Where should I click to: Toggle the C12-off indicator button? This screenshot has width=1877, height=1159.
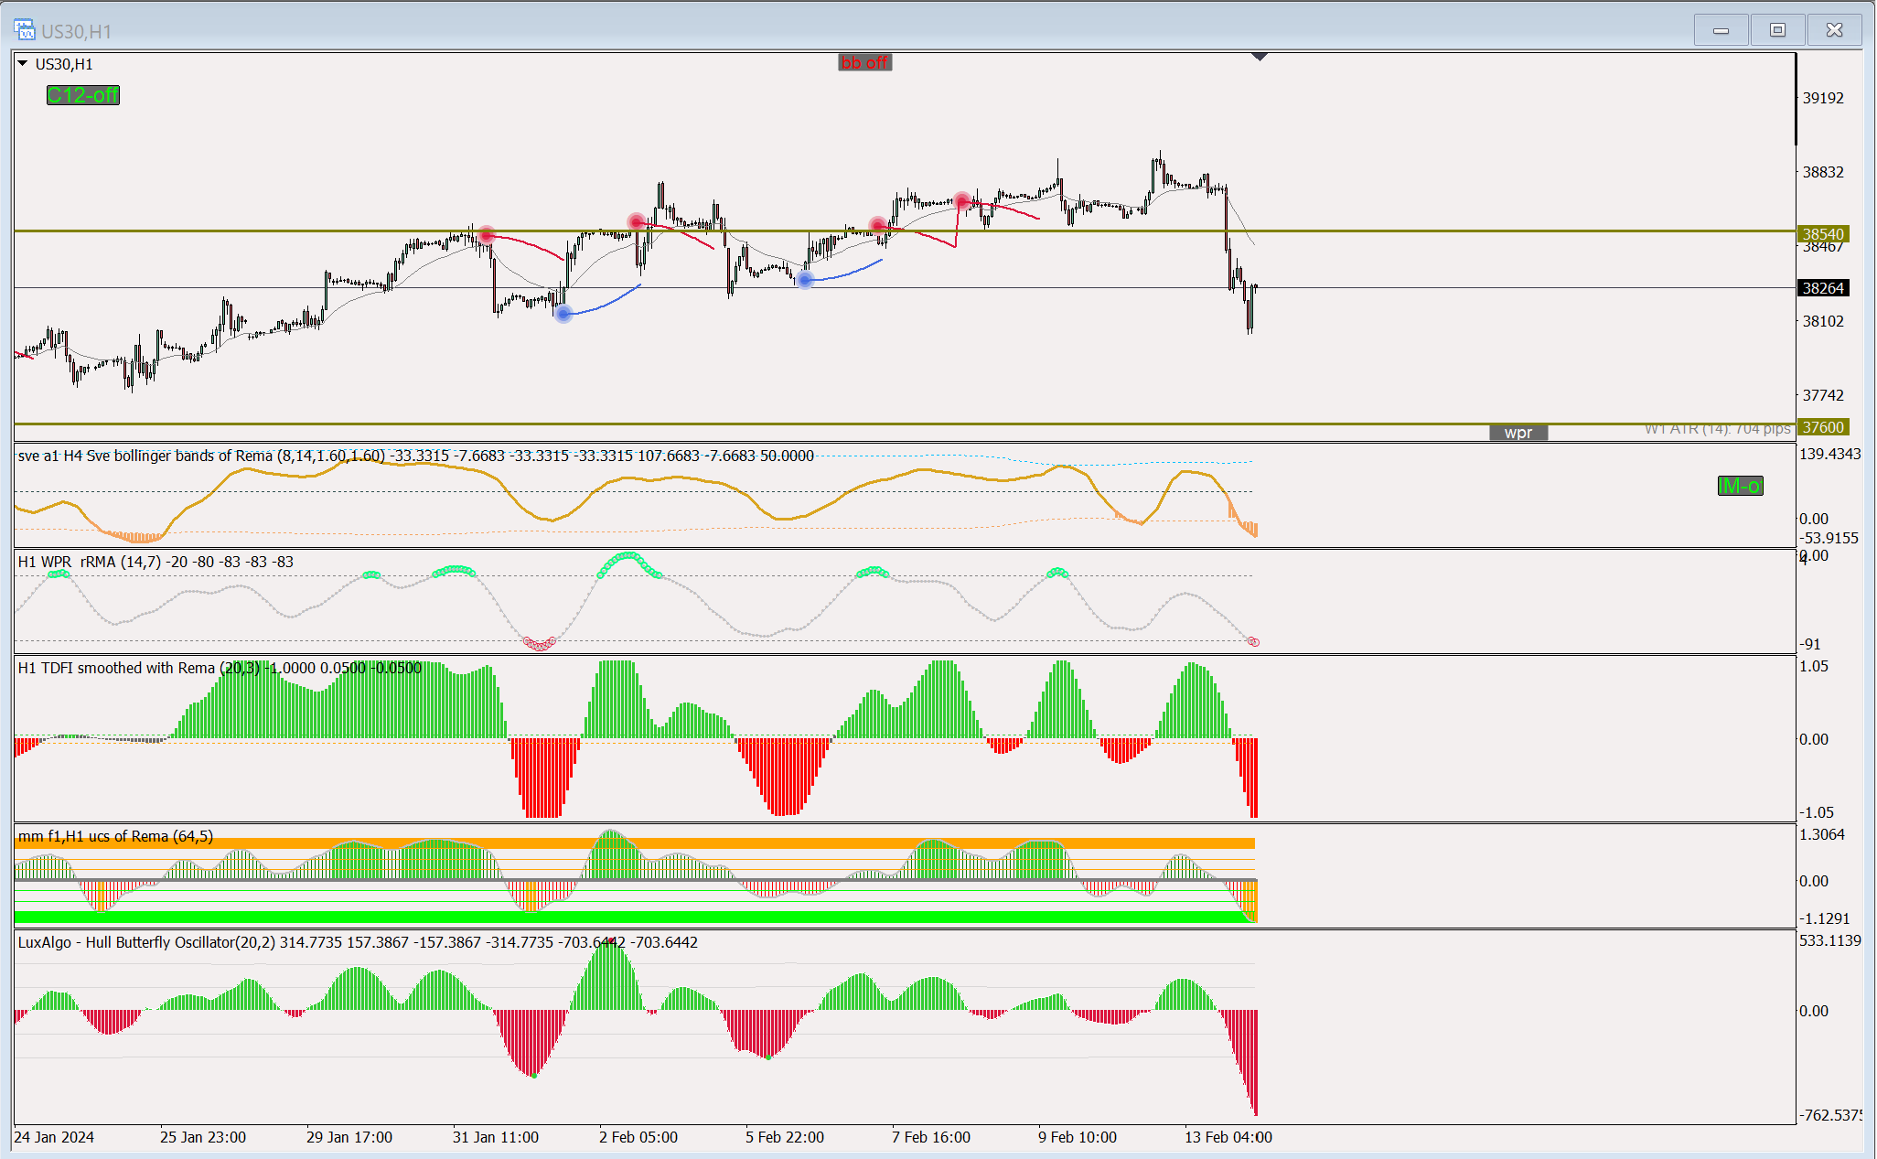pyautogui.click(x=83, y=95)
